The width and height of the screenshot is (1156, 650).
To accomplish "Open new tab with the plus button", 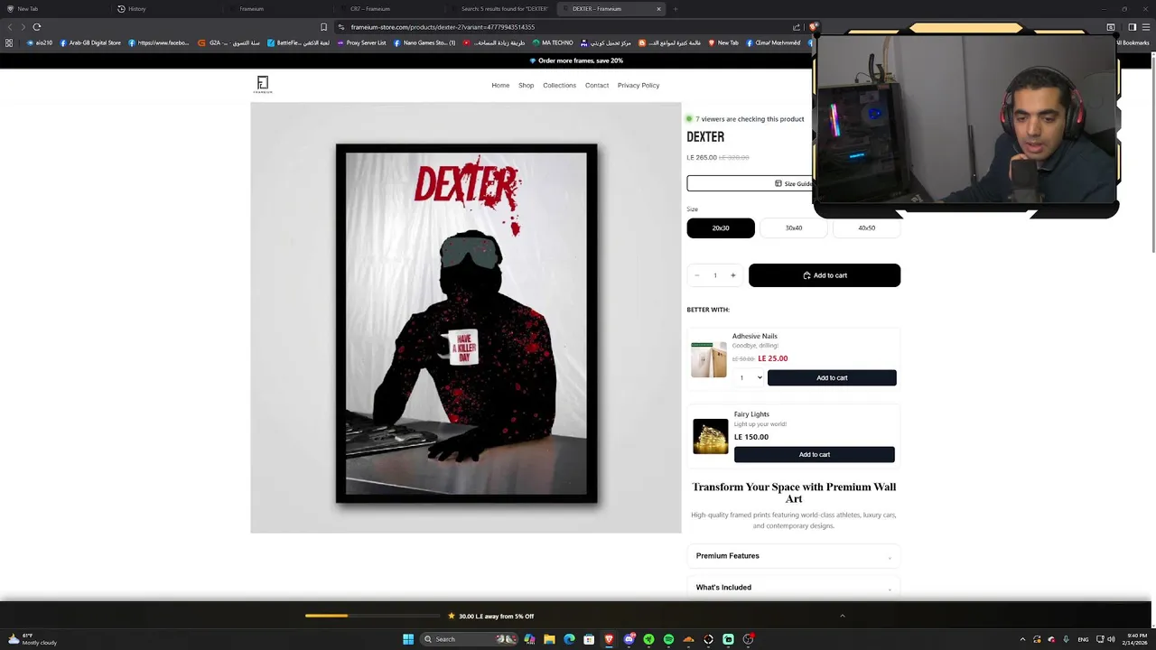I will (676, 9).
